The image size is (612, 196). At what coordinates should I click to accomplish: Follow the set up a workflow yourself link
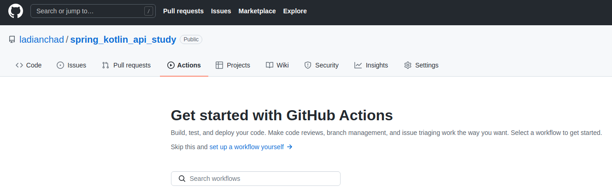coord(247,147)
